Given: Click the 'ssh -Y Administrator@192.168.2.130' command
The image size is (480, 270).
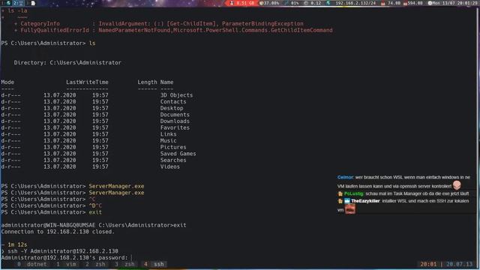Looking at the screenshot, I should click(x=63, y=251).
